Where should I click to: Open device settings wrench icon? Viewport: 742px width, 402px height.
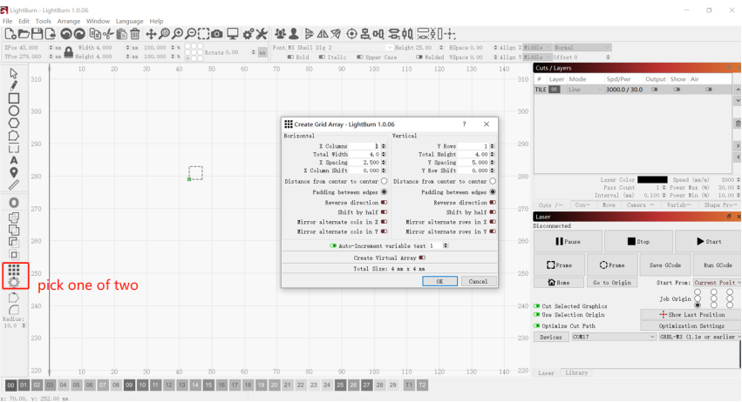262,34
